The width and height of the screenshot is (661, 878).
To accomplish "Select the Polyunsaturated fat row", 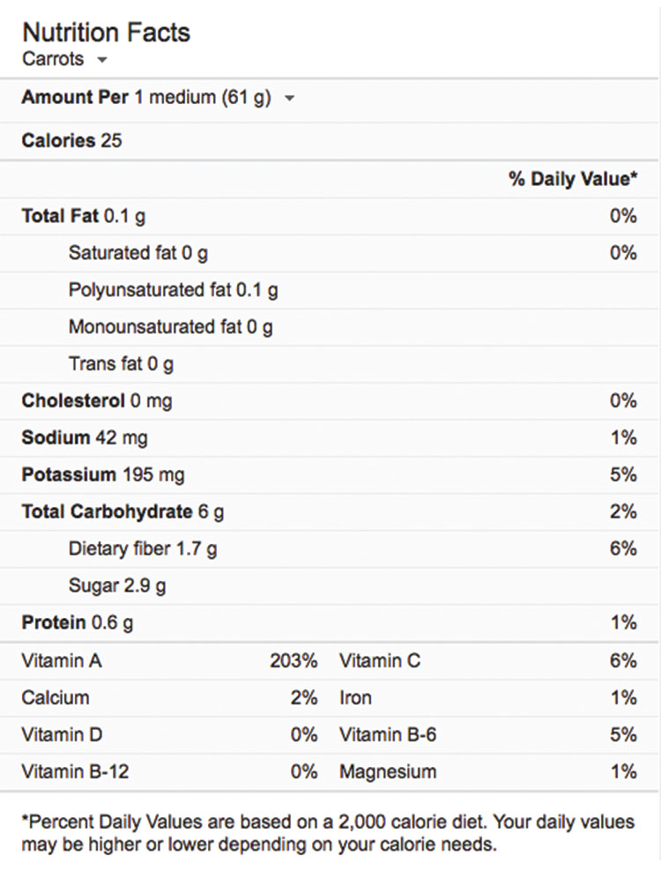I will click(173, 290).
